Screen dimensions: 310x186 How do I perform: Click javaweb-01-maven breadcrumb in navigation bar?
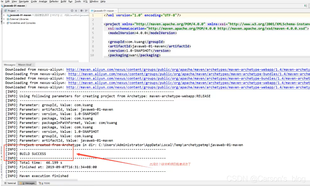[x=14, y=6]
